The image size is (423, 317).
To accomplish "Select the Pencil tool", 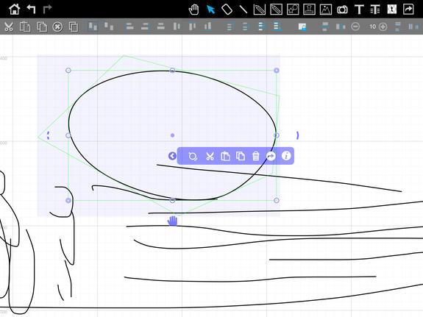I will pyautogui.click(x=260, y=10).
